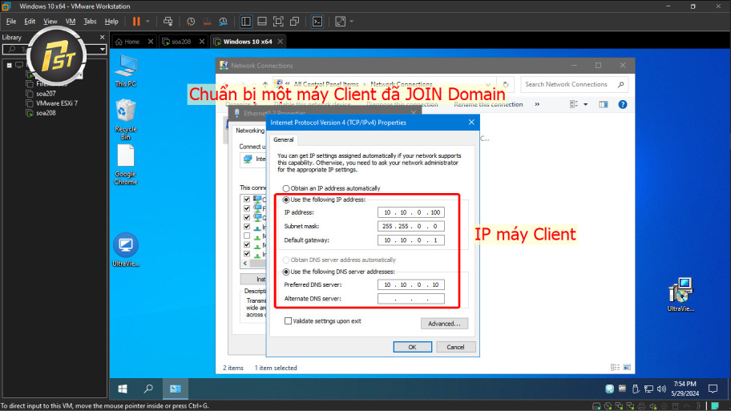
Task: Open the Tabs menu
Action: pos(90,22)
